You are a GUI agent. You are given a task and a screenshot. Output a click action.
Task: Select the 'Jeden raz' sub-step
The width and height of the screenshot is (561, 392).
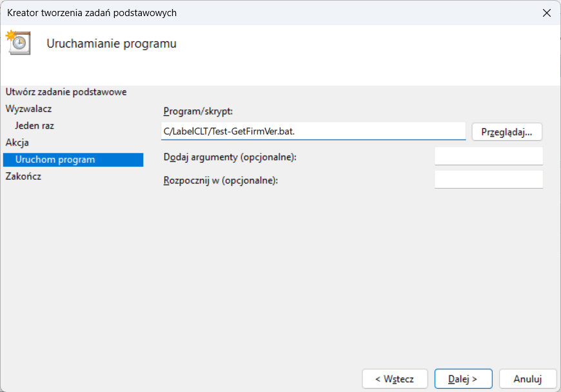click(x=34, y=126)
